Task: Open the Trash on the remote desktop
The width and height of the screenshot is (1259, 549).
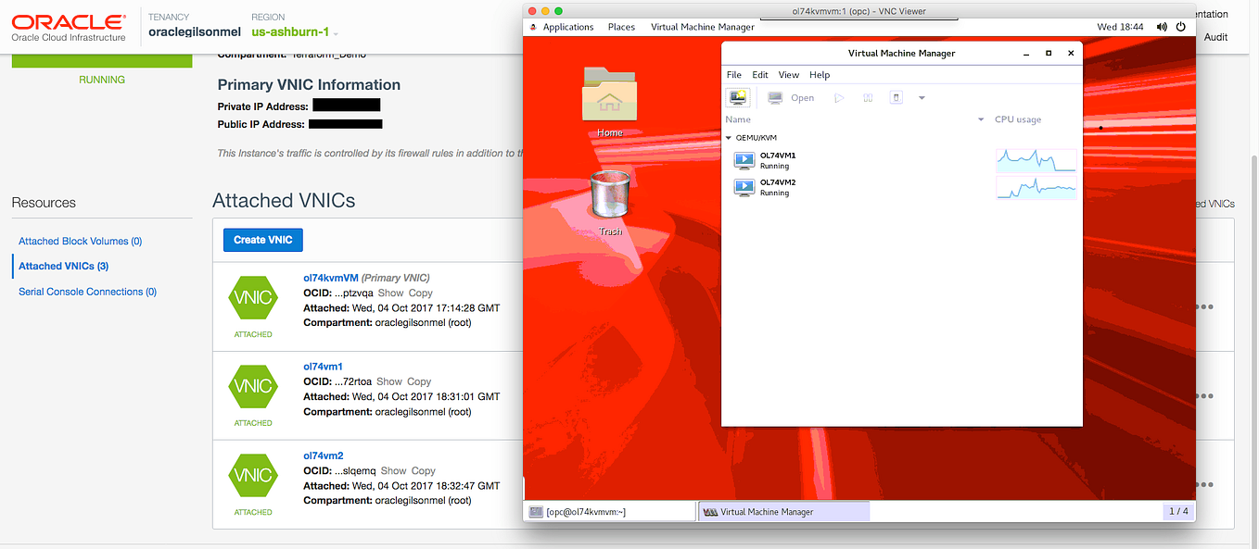Action: [608, 197]
